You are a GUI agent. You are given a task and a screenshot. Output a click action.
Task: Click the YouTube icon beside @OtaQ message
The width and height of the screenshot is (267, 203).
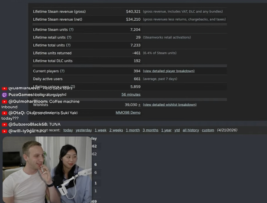4,113
